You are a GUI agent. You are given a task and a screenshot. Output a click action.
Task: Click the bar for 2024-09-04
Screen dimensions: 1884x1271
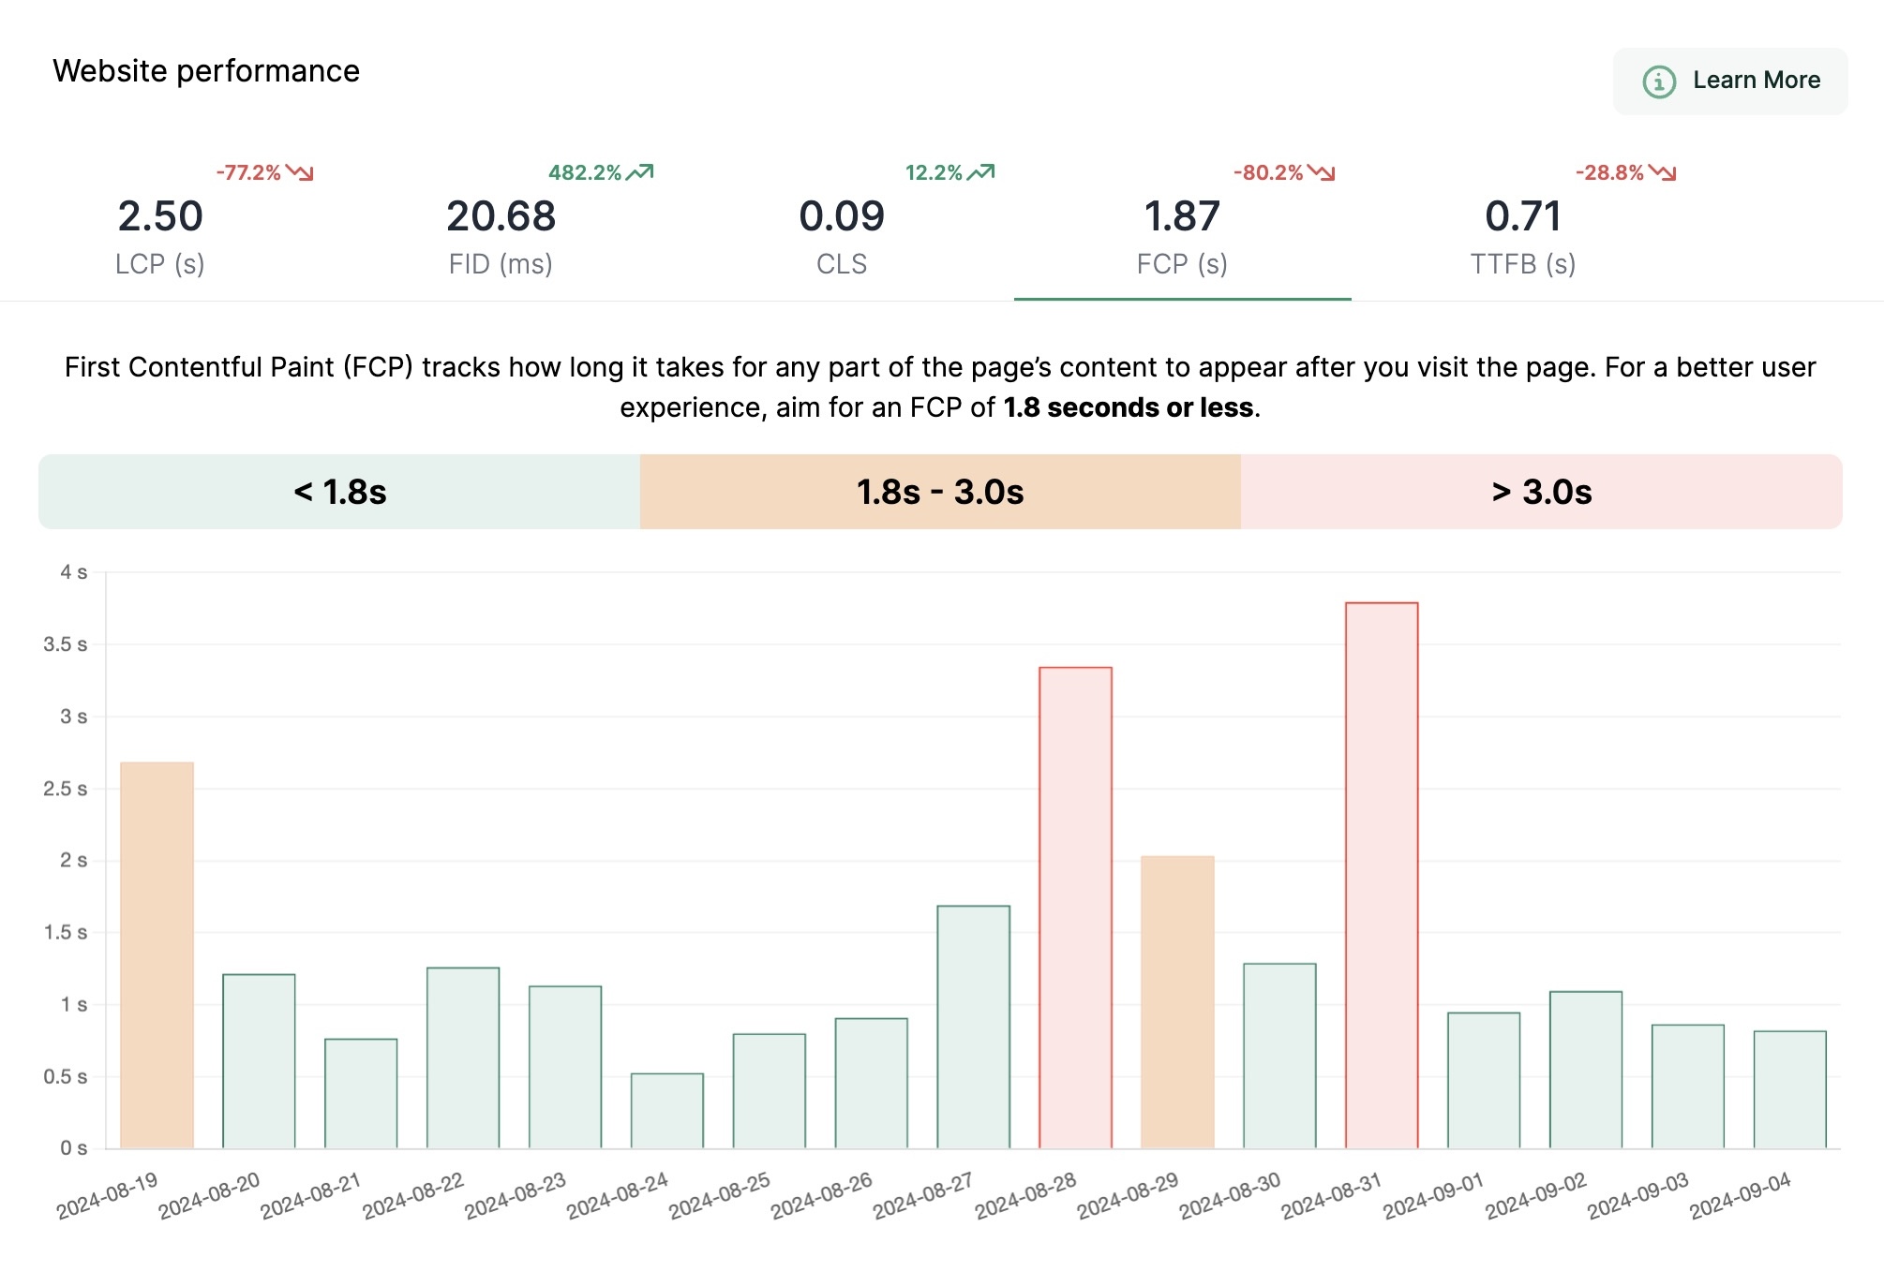point(1790,1089)
